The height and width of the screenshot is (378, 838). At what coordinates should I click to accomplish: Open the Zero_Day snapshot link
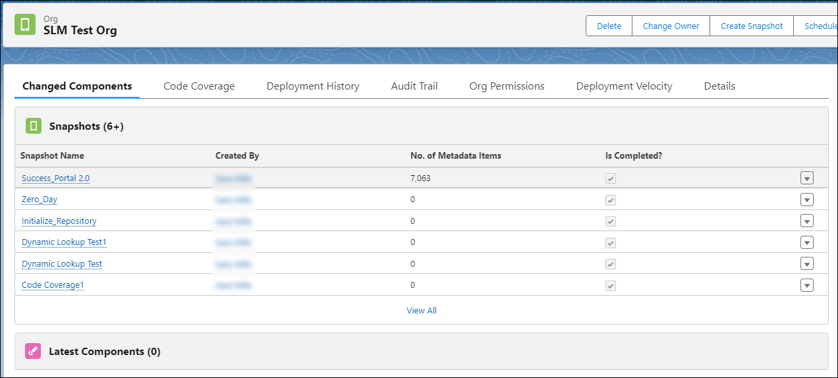40,200
